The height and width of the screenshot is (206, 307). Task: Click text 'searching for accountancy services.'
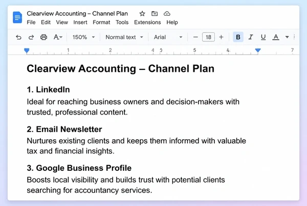click(90, 190)
